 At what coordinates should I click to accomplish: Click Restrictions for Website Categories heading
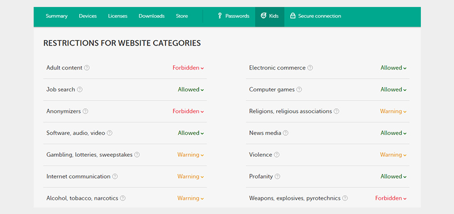(122, 43)
